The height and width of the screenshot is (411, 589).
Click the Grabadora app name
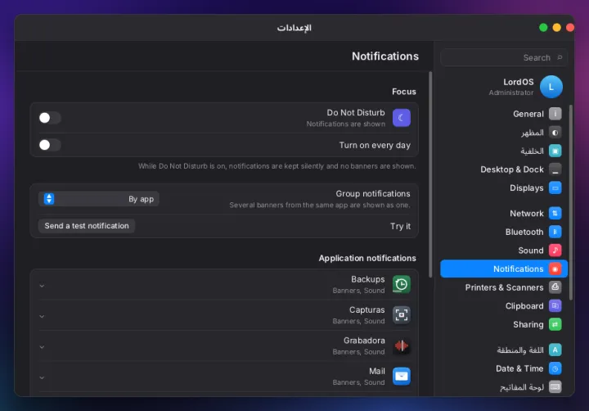coord(364,341)
